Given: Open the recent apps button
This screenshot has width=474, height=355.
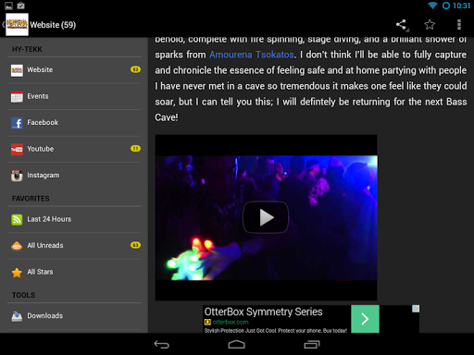Looking at the screenshot, I should (312, 345).
